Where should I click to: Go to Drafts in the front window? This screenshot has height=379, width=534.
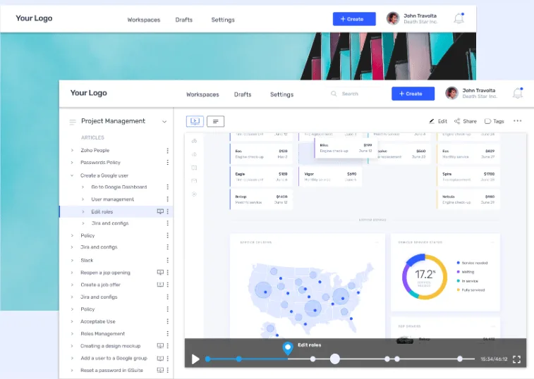243,94
